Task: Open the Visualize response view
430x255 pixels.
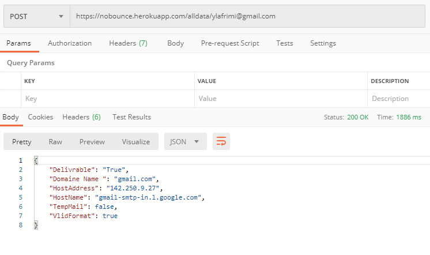Action: pyautogui.click(x=136, y=142)
